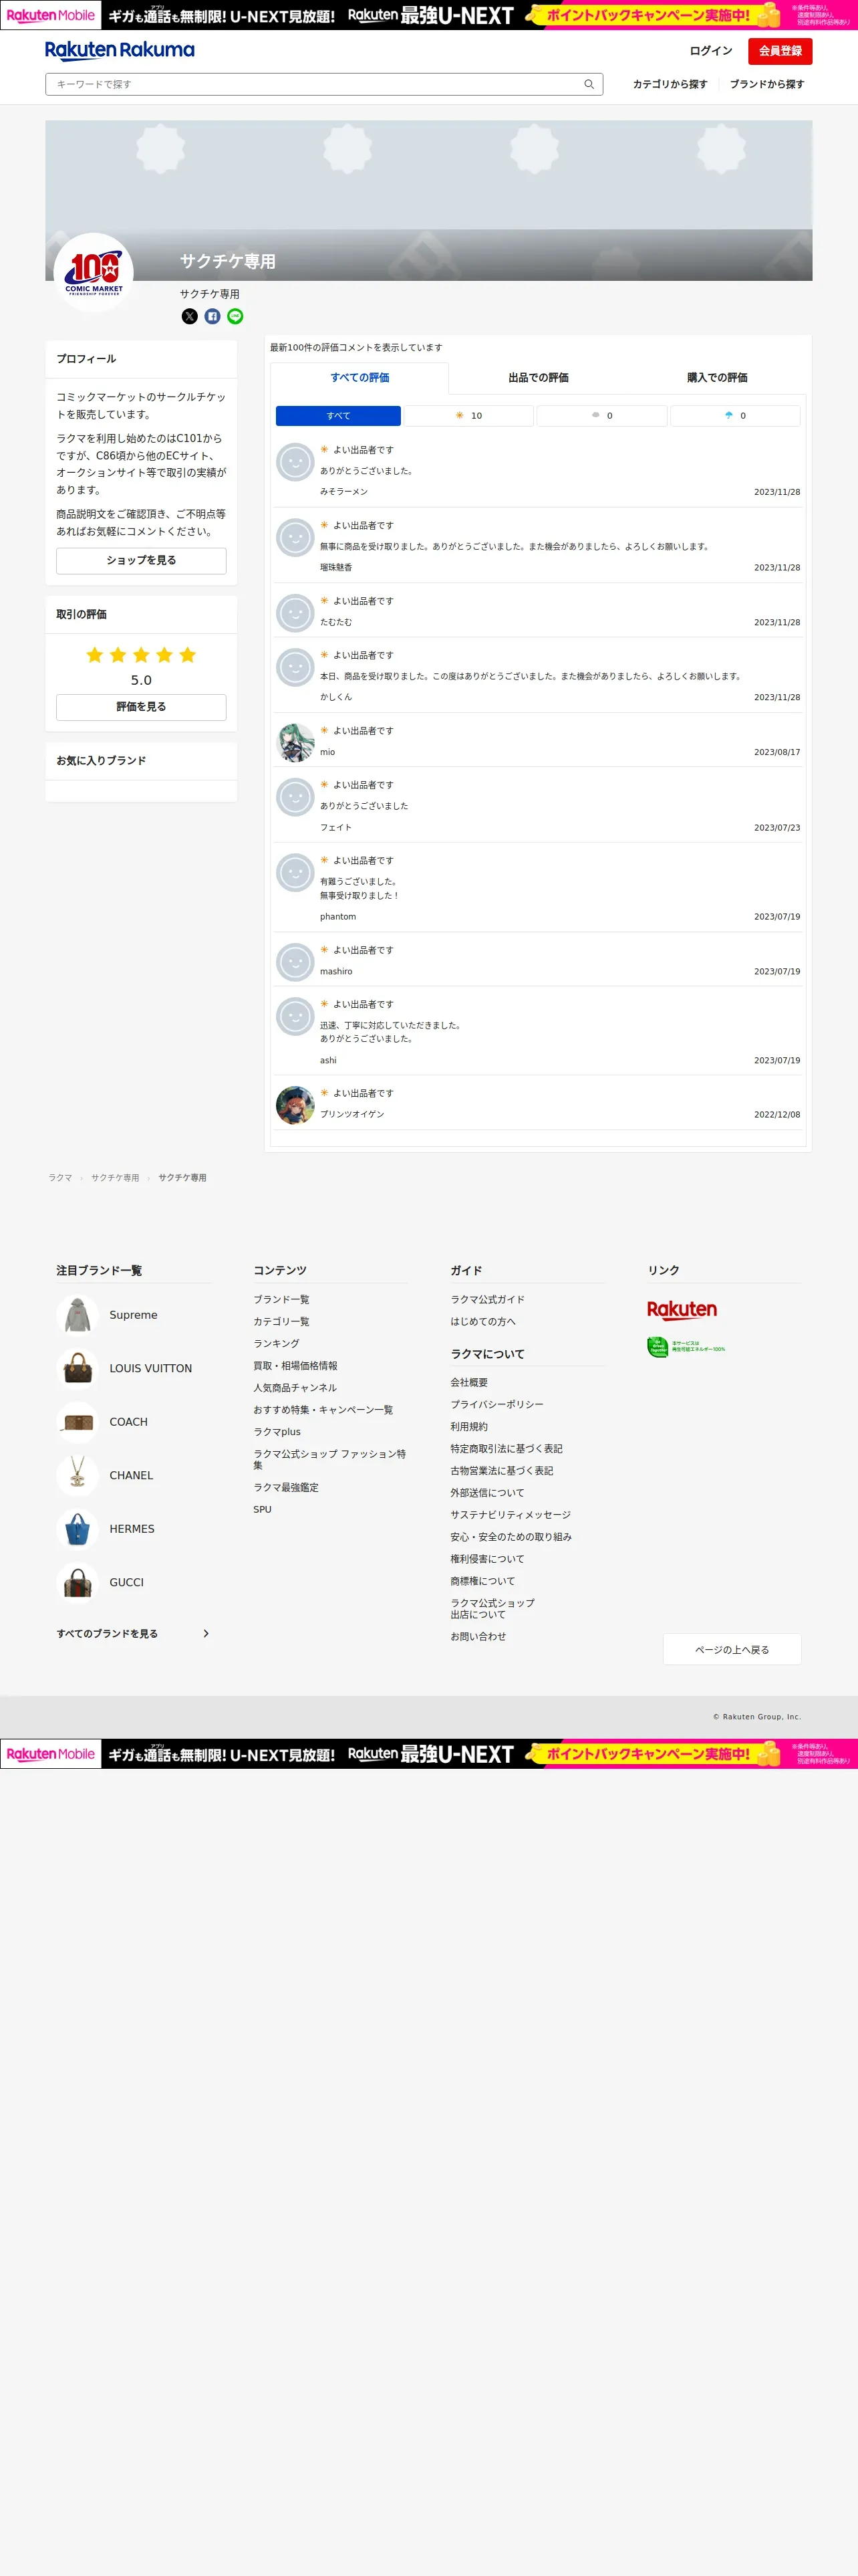858x2576 pixels.
Task: Open プライバシーポリシー link
Action: 497,1405
